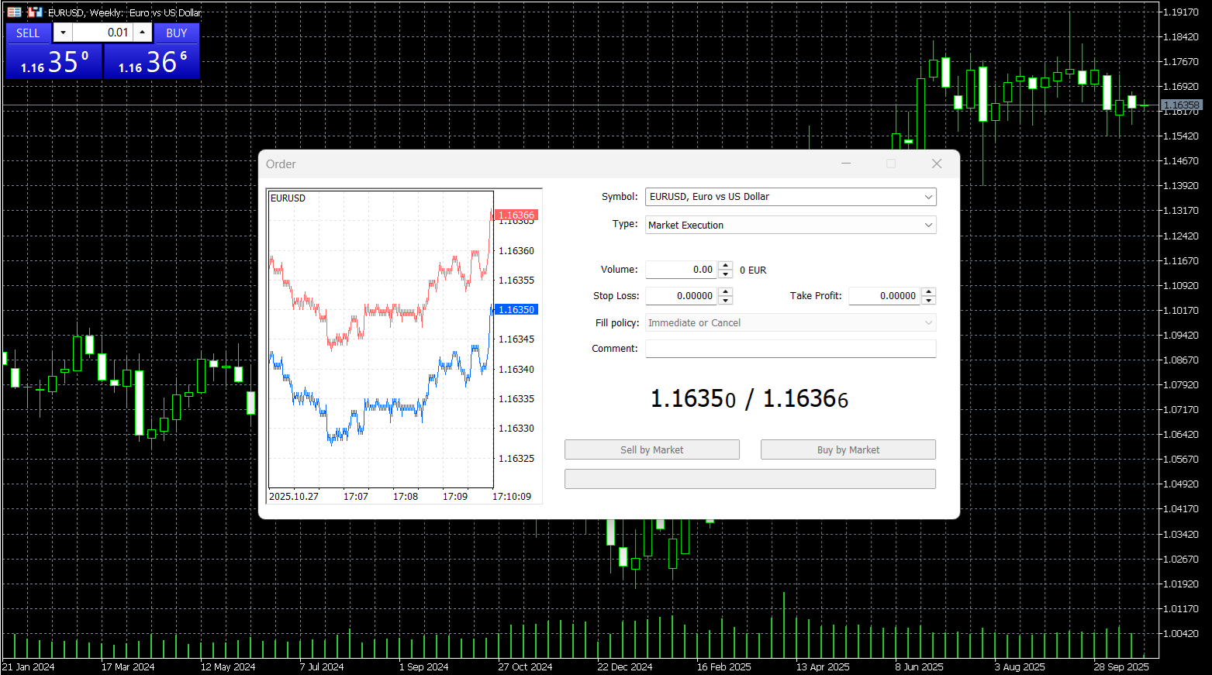Viewport: 1212px width, 675px height.
Task: Click the red 1.16366 ask label on tick chart
Action: (x=516, y=215)
